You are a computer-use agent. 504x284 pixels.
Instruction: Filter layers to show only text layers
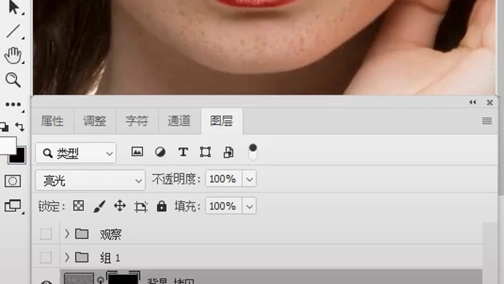pos(182,152)
